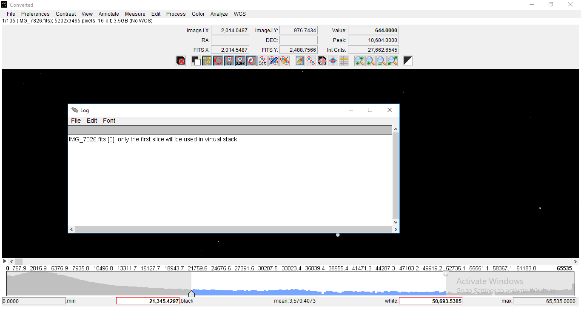The width and height of the screenshot is (581, 309).
Task: Click the delete current slice icon
Action: coord(181,61)
